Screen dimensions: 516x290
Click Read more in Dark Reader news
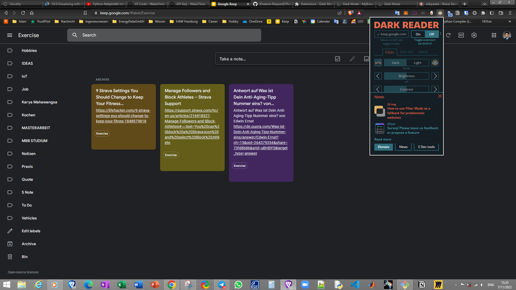pos(383,139)
